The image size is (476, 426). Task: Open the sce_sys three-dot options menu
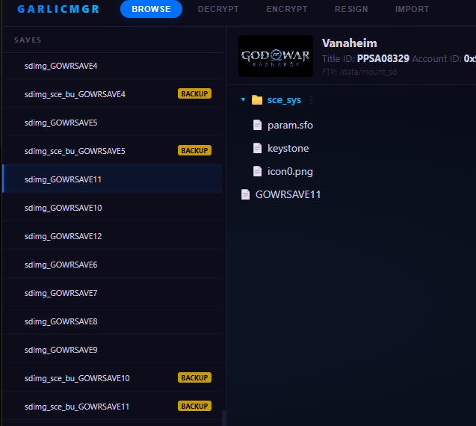click(x=311, y=100)
